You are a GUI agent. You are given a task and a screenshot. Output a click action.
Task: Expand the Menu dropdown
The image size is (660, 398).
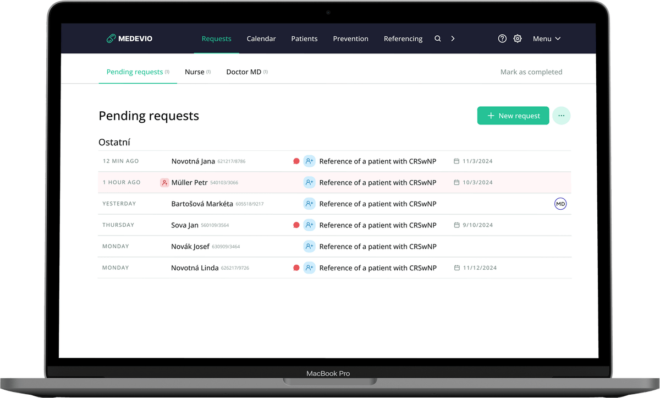[x=546, y=39]
